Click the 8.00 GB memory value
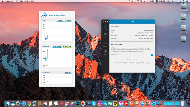Screen dimensions: 190x107 point(146,38)
